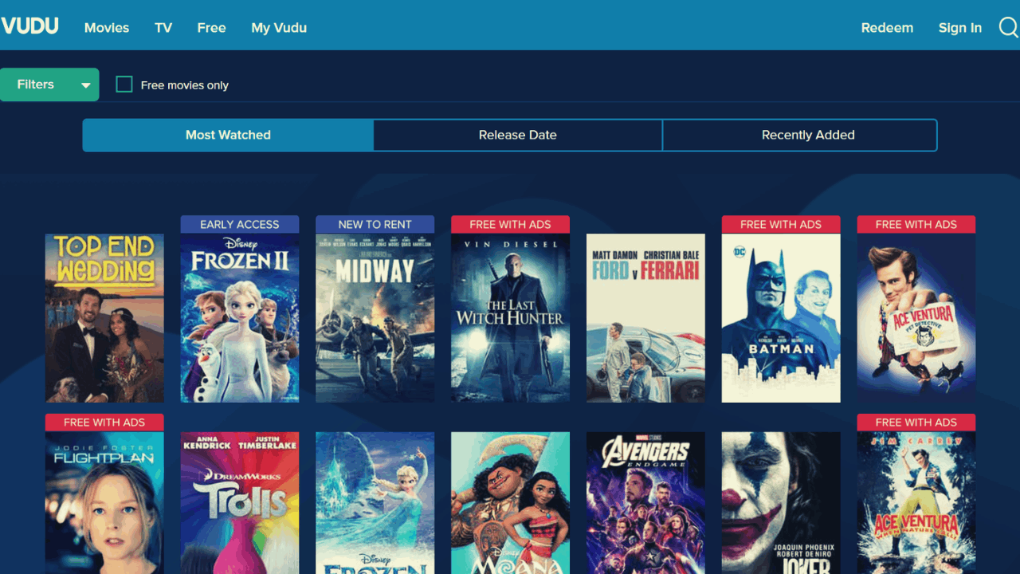Click the Sign In link
The height and width of the screenshot is (574, 1020).
(959, 28)
